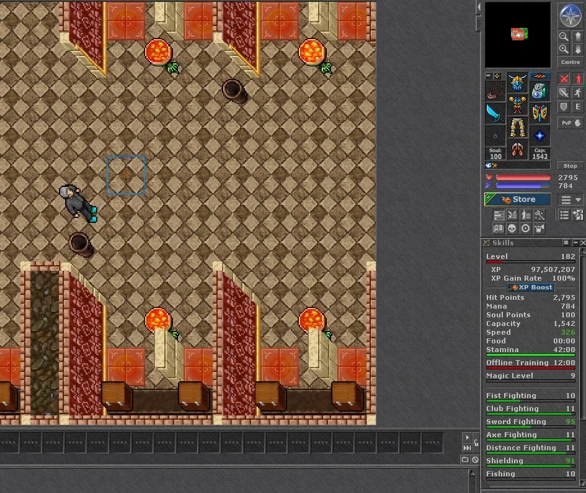Toggle Expert mode E button

click(x=578, y=107)
